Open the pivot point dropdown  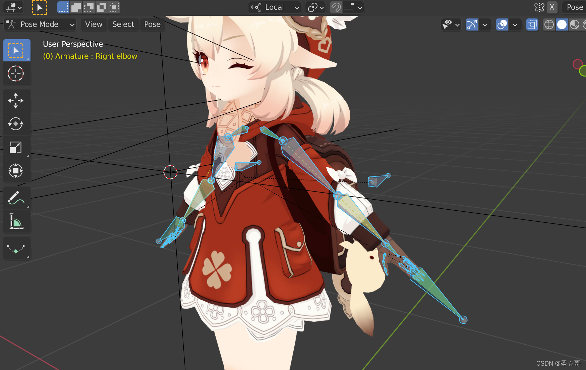pos(315,7)
